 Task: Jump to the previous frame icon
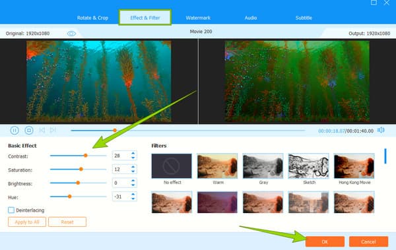click(x=42, y=130)
